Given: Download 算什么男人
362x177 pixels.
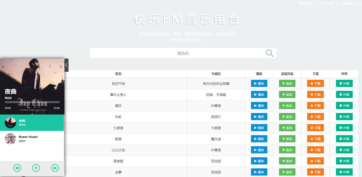Looking at the screenshot, I should coord(315,94).
